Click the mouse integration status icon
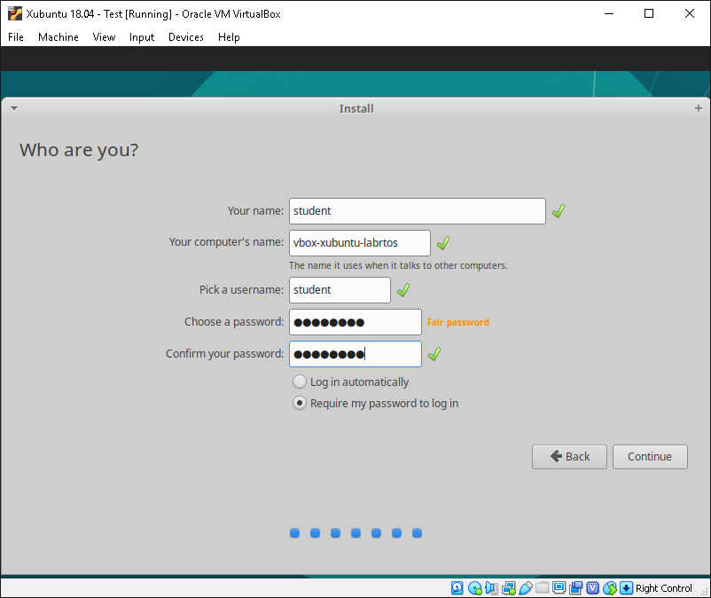The height and width of the screenshot is (598, 711). click(609, 588)
